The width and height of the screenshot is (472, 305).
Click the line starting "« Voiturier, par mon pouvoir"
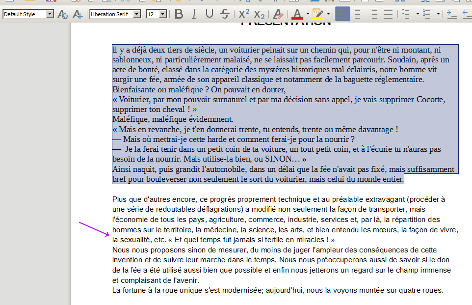click(x=279, y=99)
